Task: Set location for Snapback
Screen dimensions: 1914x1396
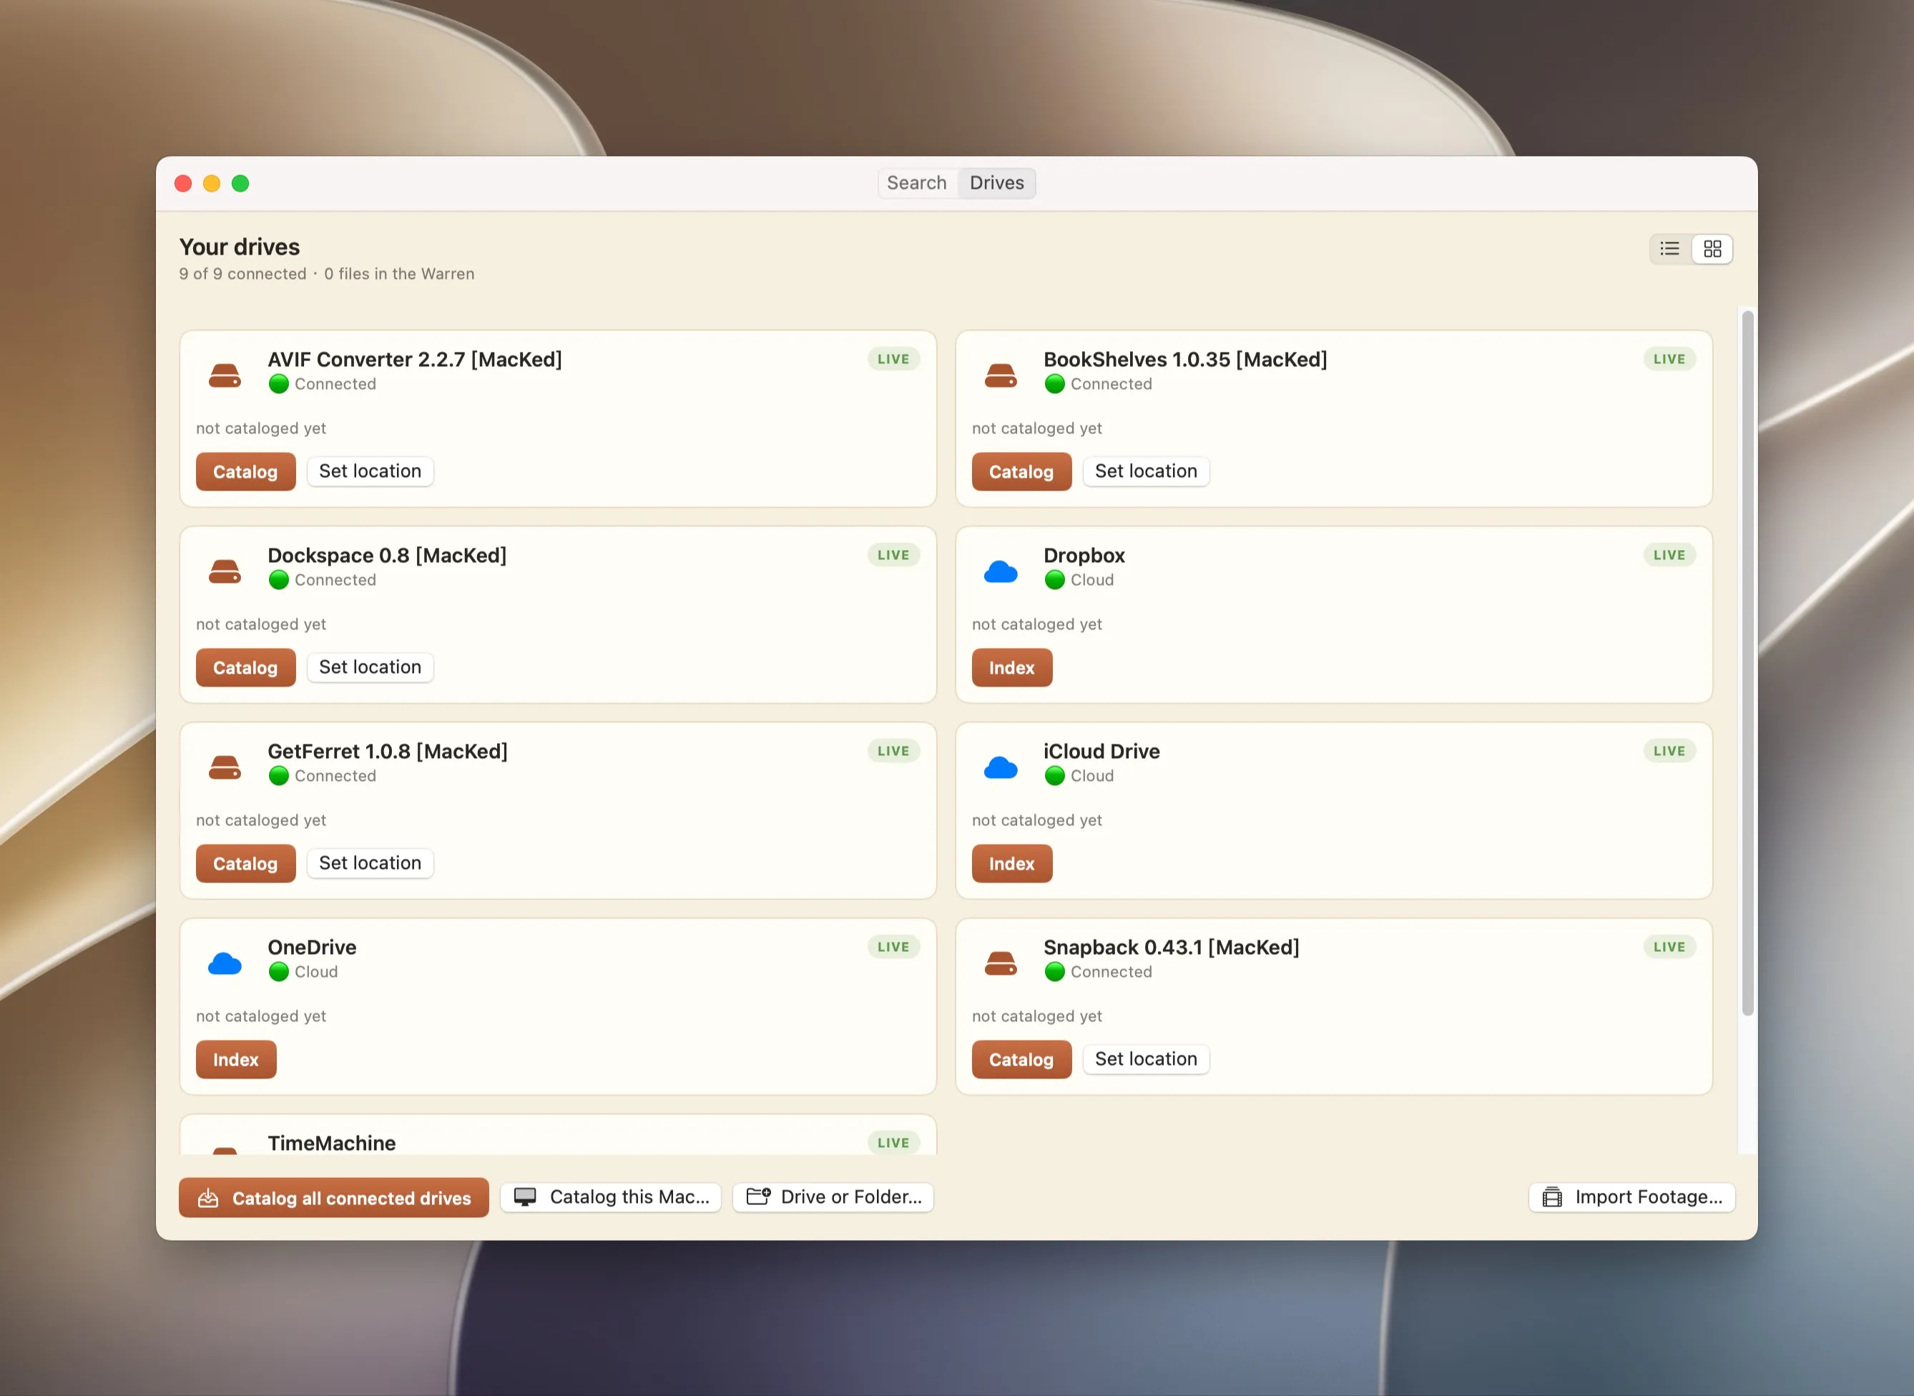Action: 1146,1059
